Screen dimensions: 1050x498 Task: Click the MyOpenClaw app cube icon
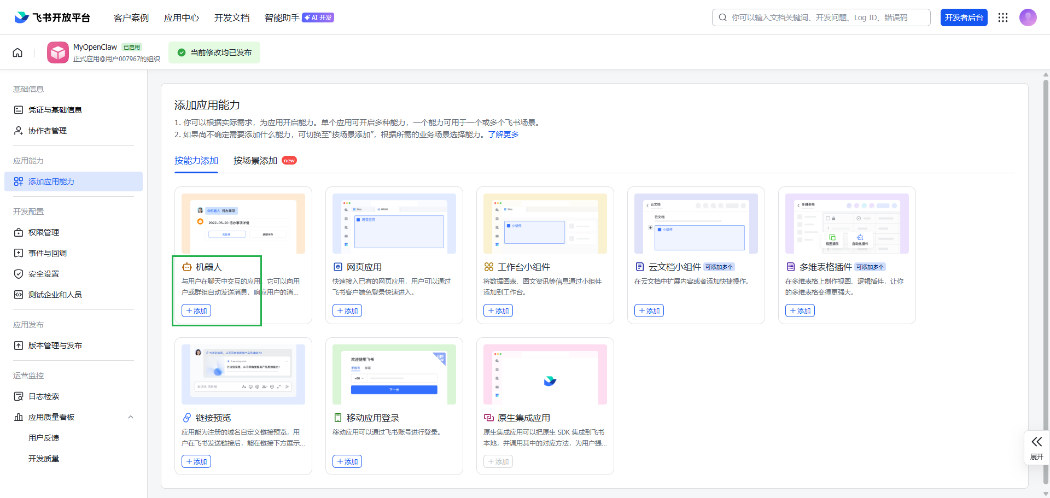[x=57, y=52]
